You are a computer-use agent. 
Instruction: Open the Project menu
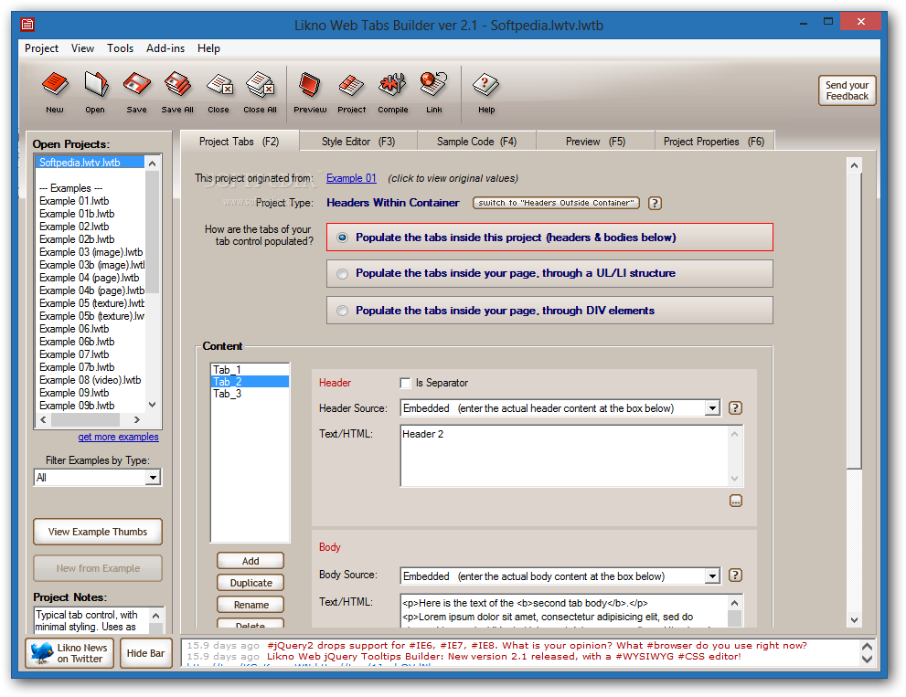pos(42,48)
